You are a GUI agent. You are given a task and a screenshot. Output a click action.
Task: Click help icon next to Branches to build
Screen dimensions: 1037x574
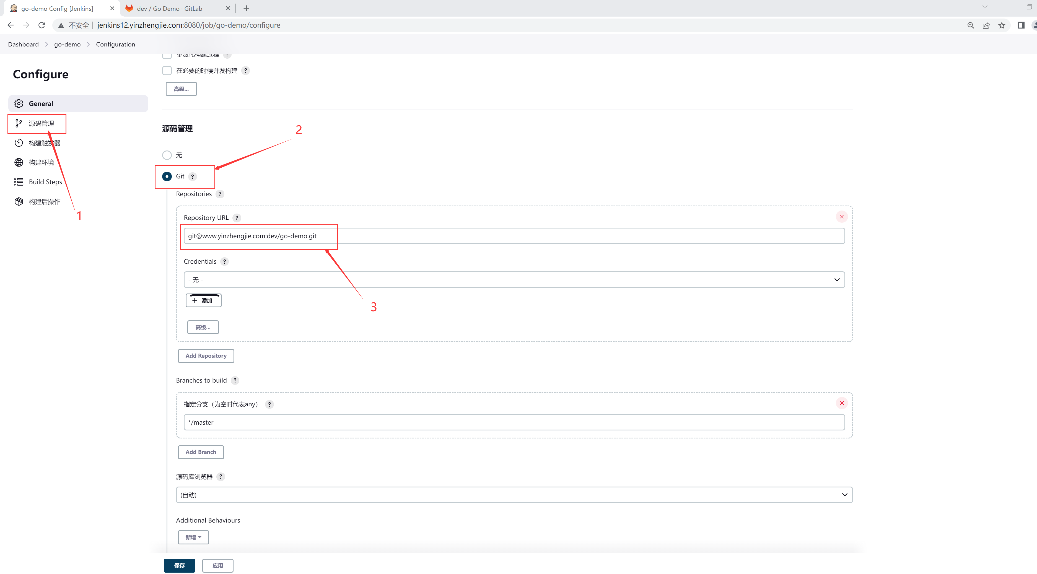tap(235, 380)
